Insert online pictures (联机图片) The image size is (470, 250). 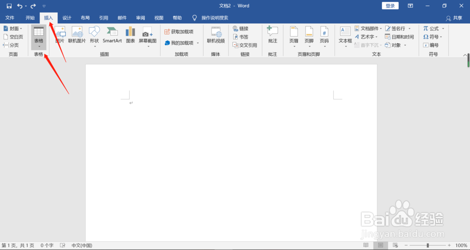coord(77,35)
